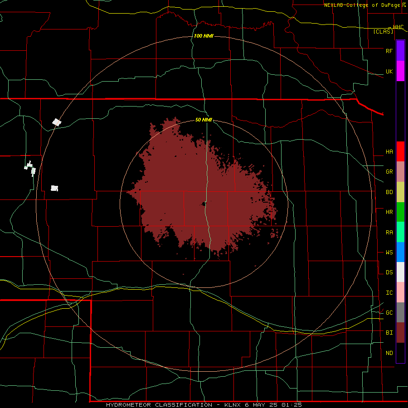Click the UK legend label

pyautogui.click(x=389, y=72)
